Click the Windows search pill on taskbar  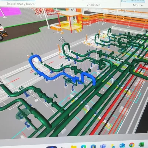click(x=52, y=147)
